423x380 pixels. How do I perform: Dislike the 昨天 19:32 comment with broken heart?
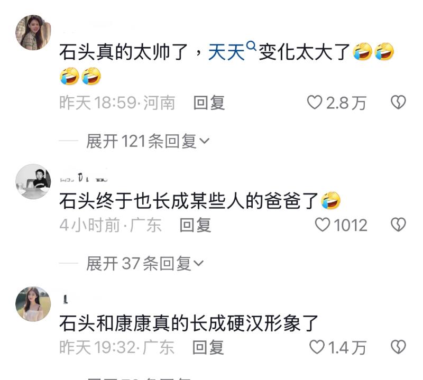[398, 347]
